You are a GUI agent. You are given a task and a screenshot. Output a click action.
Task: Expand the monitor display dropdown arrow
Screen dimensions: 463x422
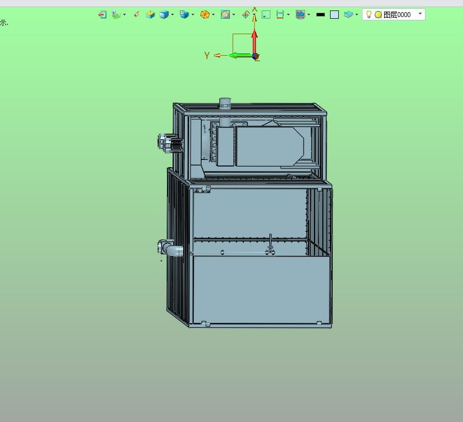(x=308, y=14)
